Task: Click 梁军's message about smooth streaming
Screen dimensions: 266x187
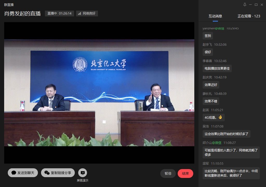Action: tap(231, 173)
